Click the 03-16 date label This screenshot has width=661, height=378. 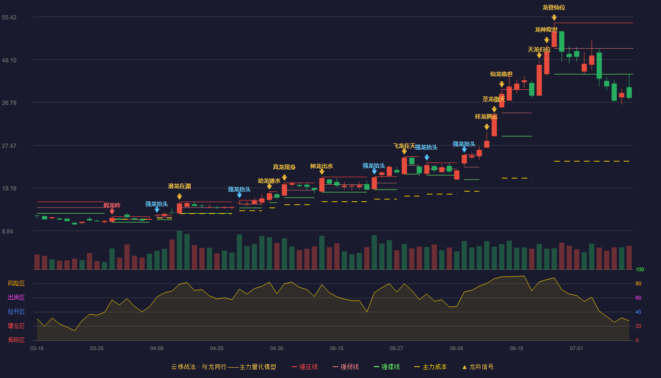(37, 348)
